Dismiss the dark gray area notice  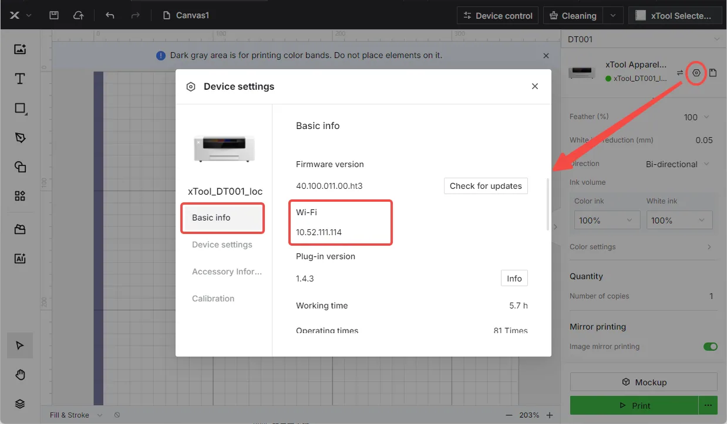[546, 56]
